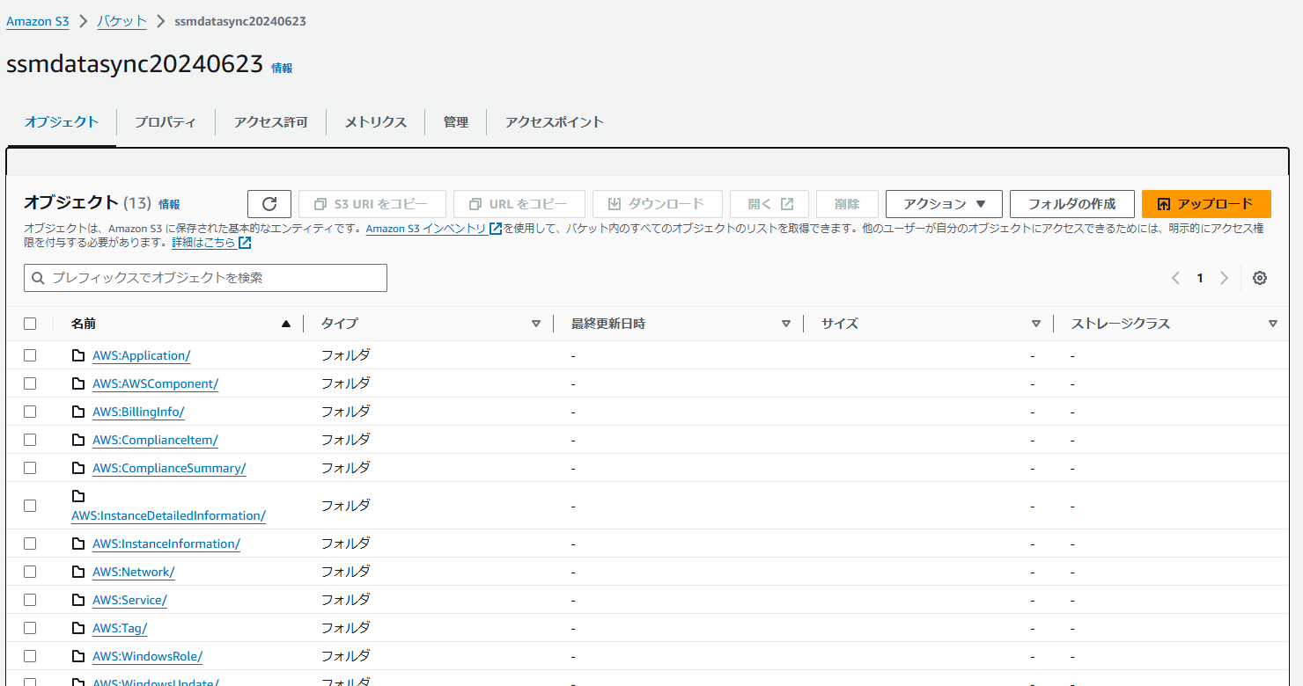Check the box for AWS:InstanceInformation/
1303x686 pixels.
[30, 544]
